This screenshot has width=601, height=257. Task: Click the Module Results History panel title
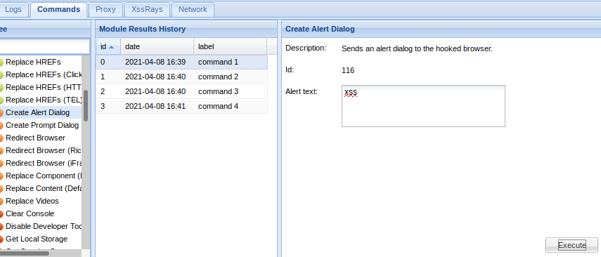click(142, 29)
